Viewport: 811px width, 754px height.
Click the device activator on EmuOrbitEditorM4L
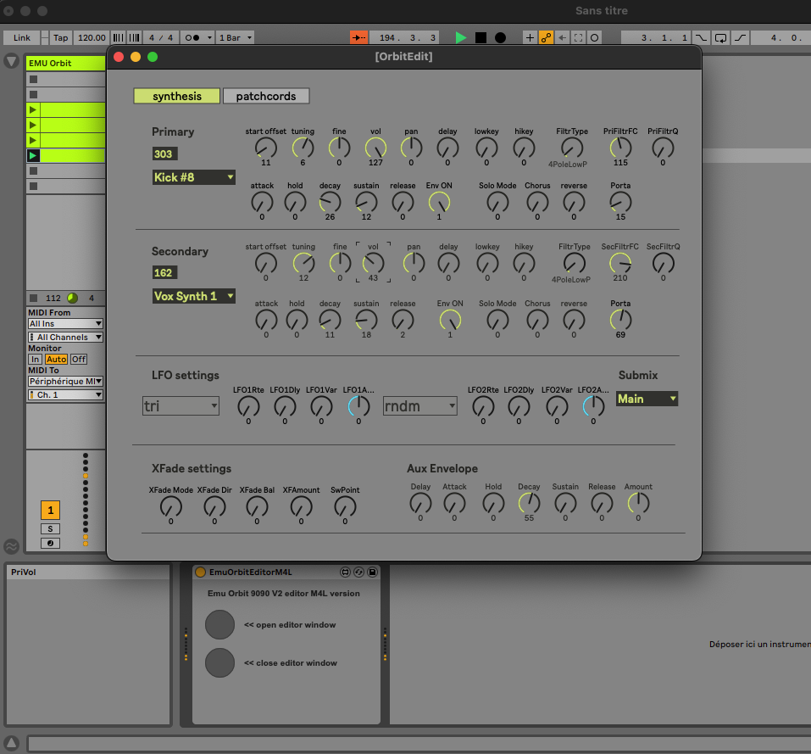click(x=201, y=572)
